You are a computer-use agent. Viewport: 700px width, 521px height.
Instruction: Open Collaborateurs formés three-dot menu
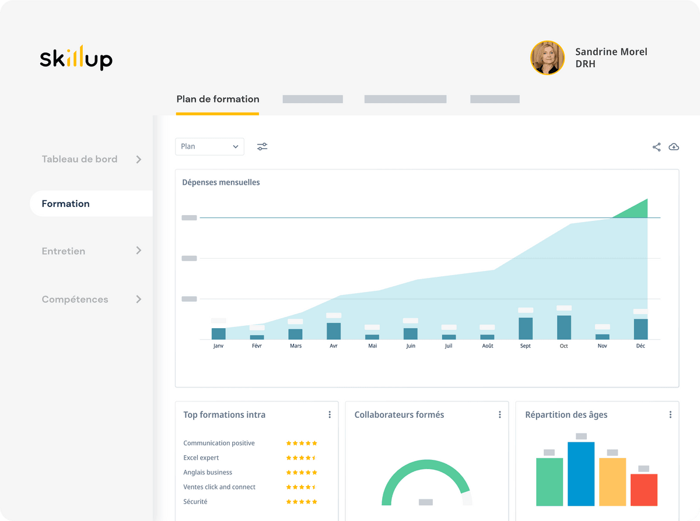click(500, 415)
